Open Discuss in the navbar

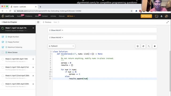pyautogui.click(x=62, y=16)
